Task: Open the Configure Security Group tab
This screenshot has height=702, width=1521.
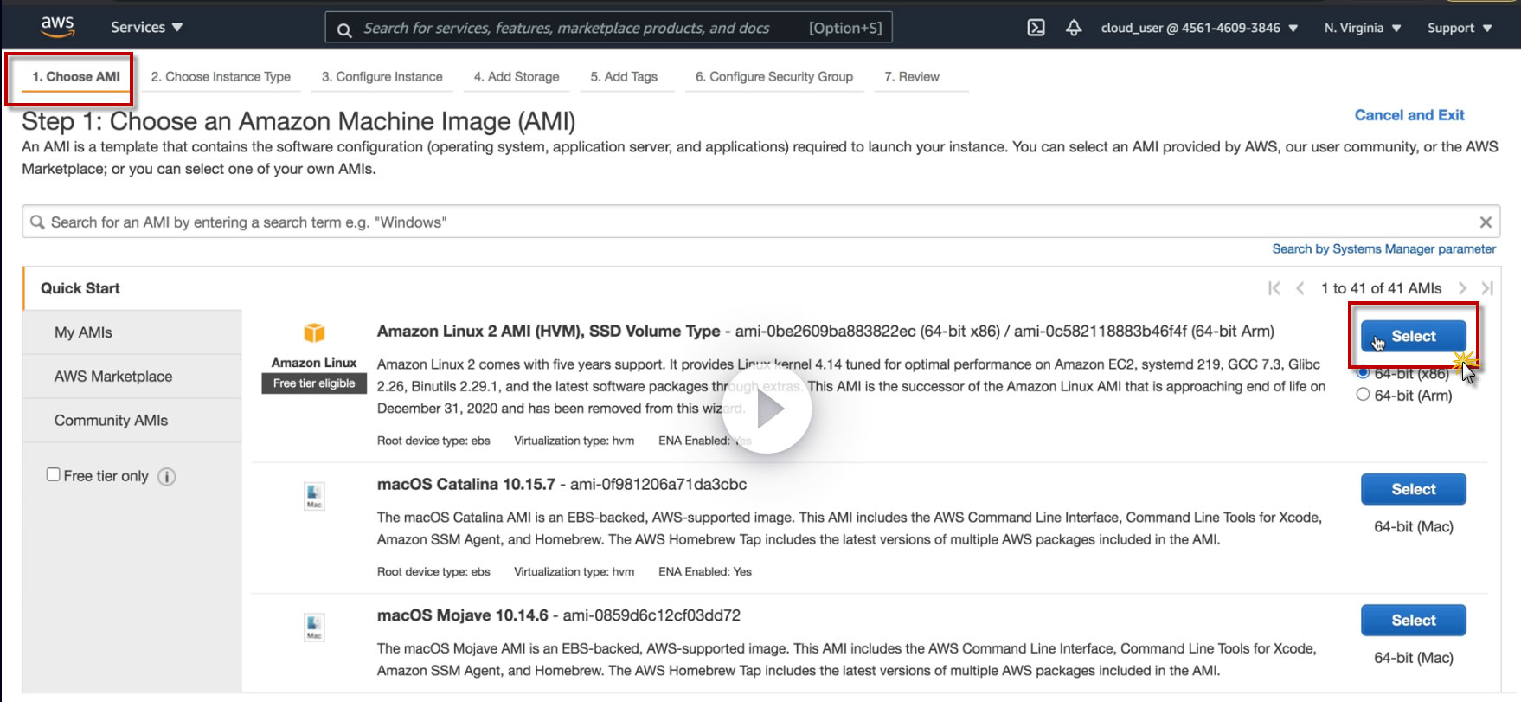Action: click(x=773, y=76)
